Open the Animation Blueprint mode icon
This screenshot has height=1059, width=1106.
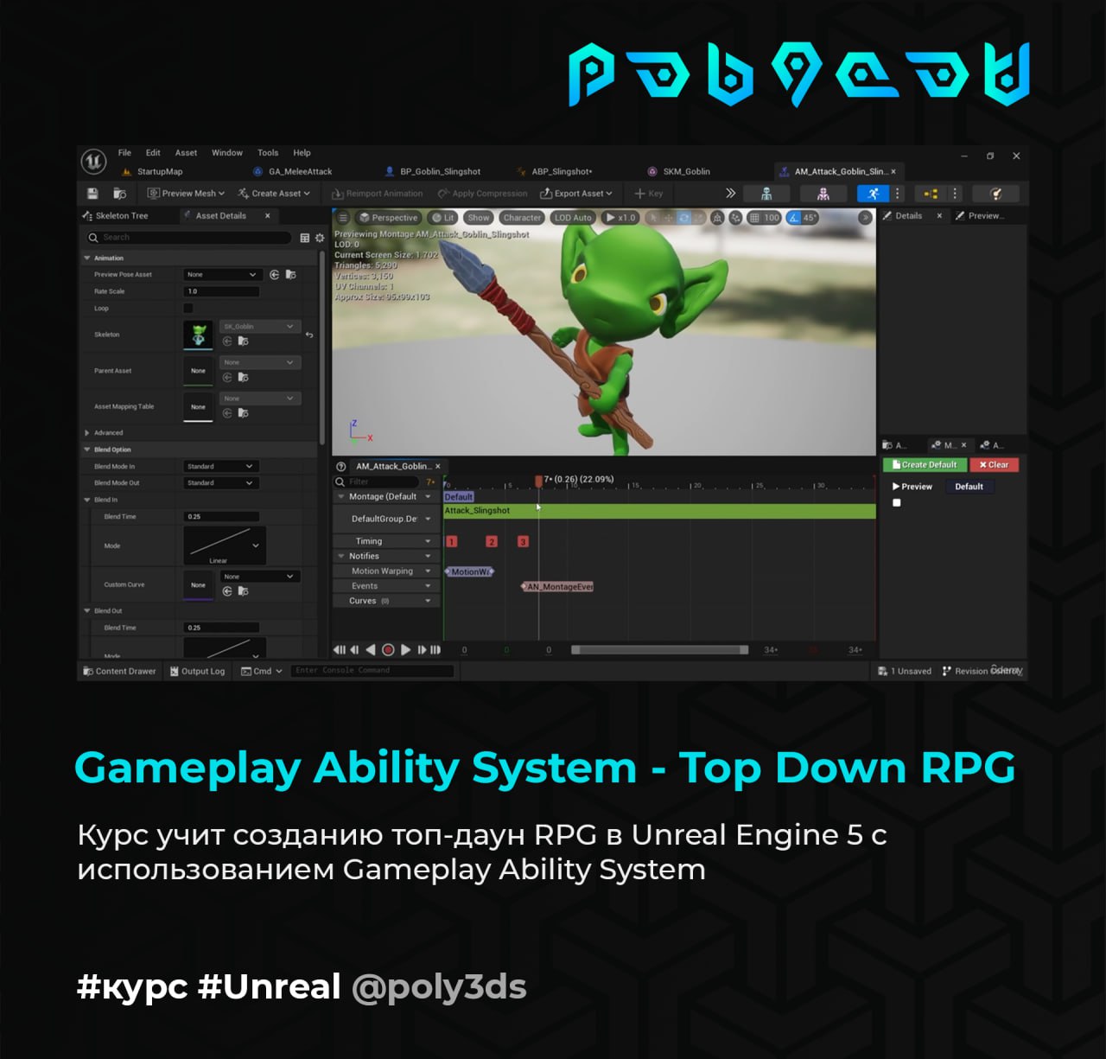[930, 194]
